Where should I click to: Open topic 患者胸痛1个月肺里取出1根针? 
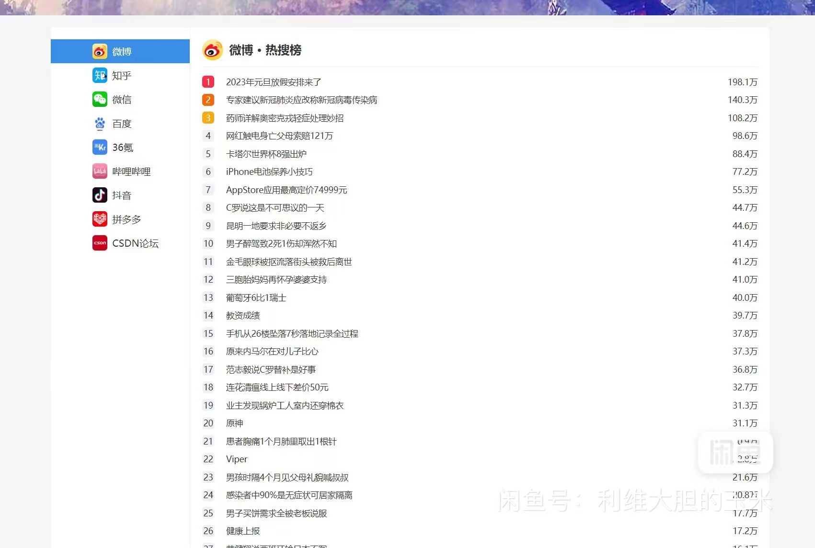pyautogui.click(x=281, y=441)
